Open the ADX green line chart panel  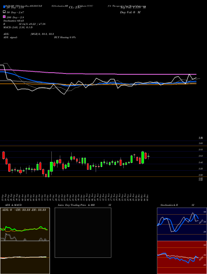(25, 224)
